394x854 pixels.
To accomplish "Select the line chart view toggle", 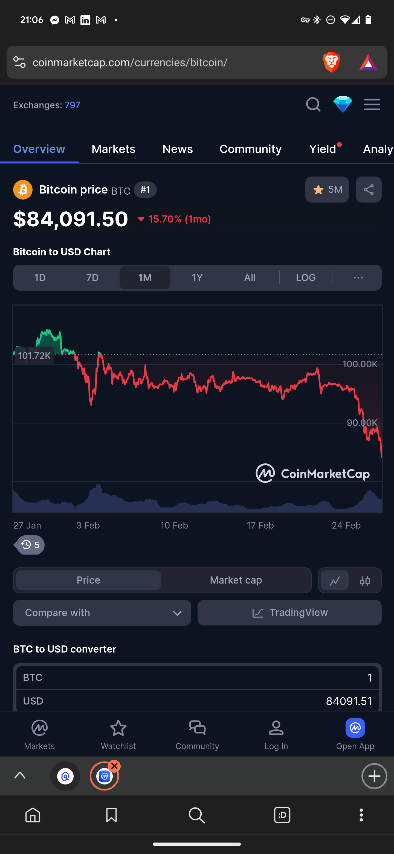I will [335, 581].
